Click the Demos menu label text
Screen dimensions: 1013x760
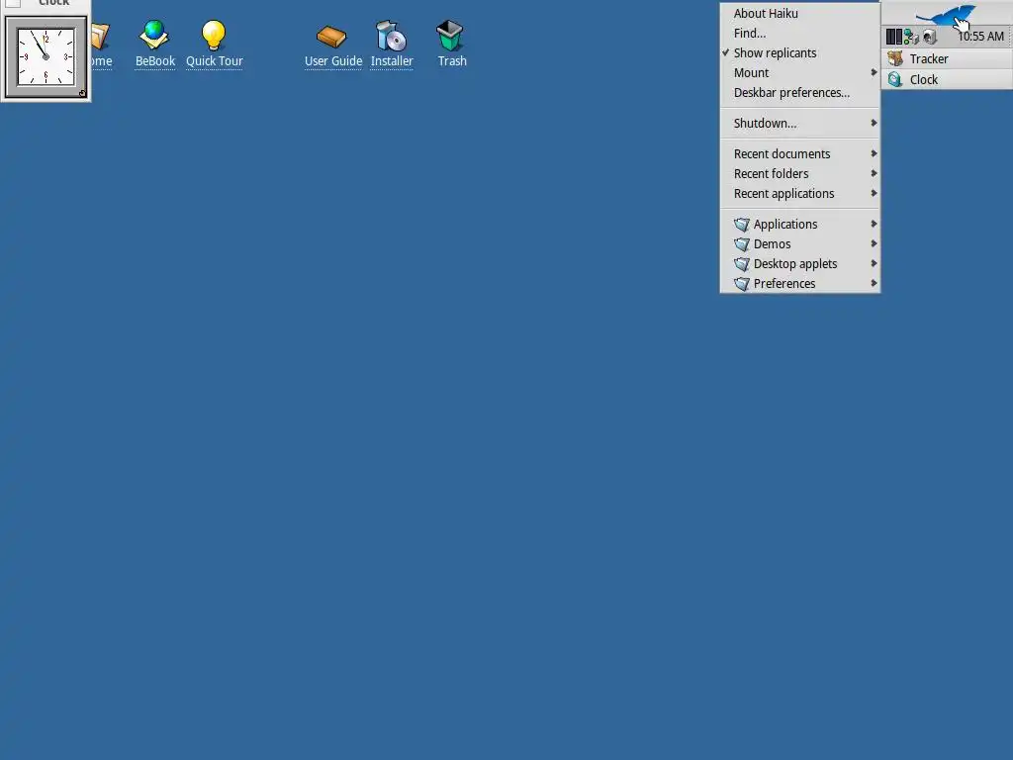pos(772,244)
